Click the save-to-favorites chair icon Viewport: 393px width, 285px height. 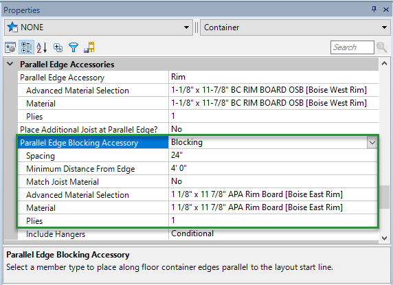coord(89,47)
